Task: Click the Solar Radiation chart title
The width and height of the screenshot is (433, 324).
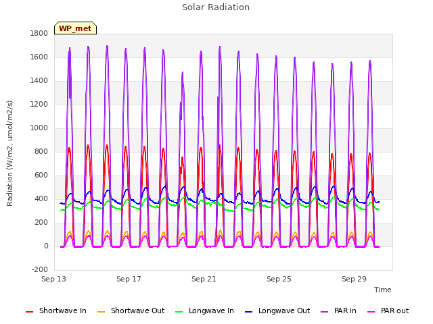Action: (x=216, y=7)
